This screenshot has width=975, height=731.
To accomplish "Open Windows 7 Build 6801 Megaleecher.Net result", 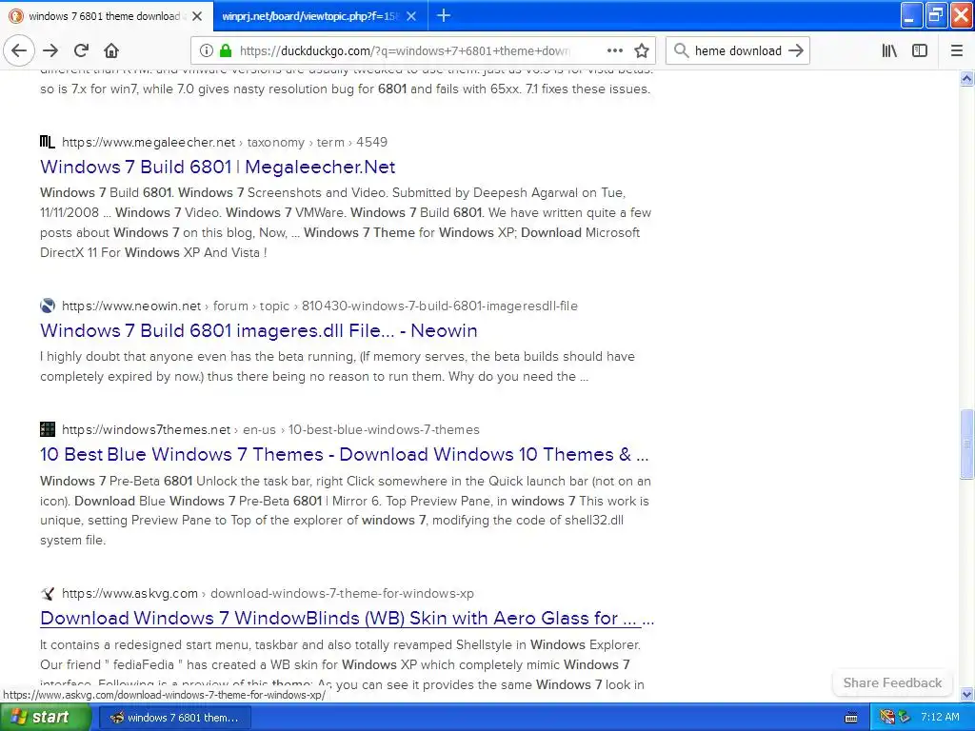I will [218, 167].
